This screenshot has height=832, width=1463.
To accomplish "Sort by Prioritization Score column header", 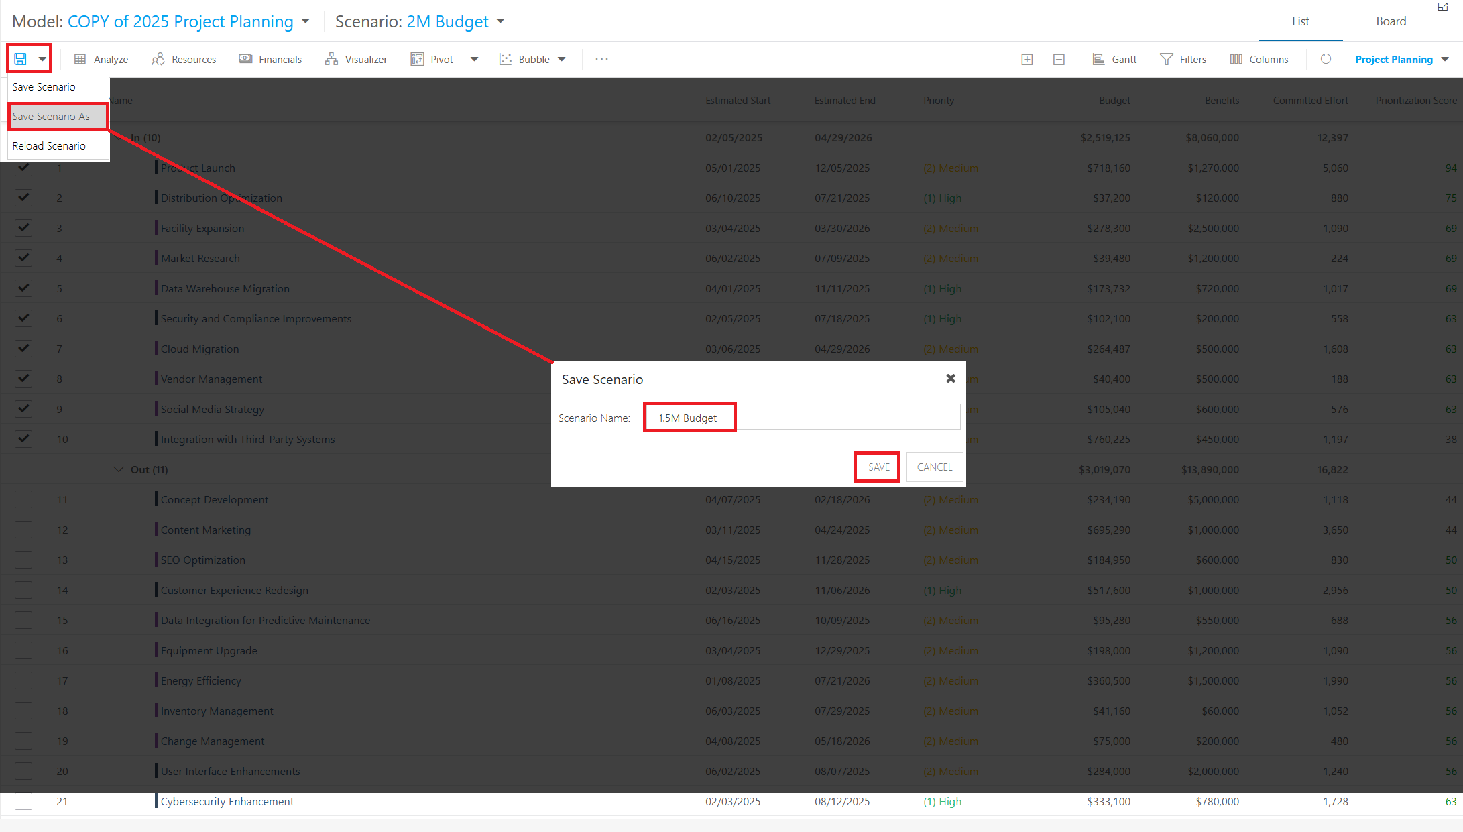I will (1416, 101).
